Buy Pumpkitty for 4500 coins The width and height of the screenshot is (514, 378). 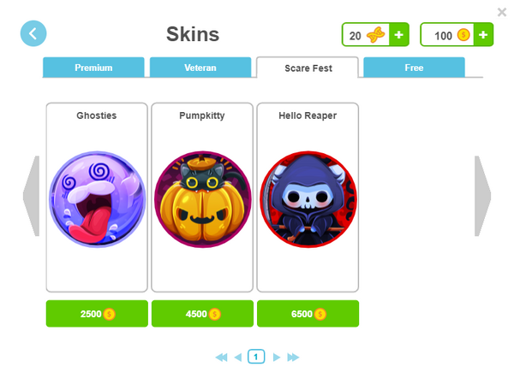click(x=202, y=314)
